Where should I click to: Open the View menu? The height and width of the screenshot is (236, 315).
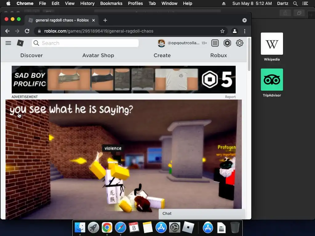(70, 3)
